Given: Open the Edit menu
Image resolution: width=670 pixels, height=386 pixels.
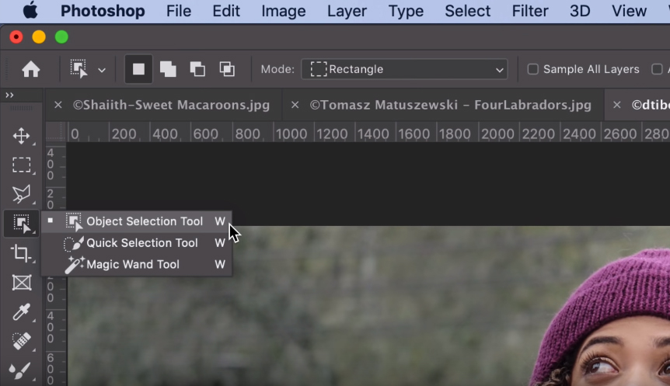Looking at the screenshot, I should pyautogui.click(x=226, y=11).
